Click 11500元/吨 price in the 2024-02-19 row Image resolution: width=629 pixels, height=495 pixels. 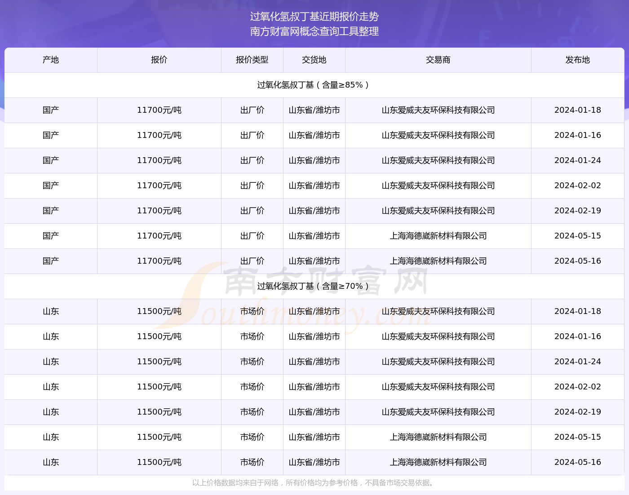159,412
